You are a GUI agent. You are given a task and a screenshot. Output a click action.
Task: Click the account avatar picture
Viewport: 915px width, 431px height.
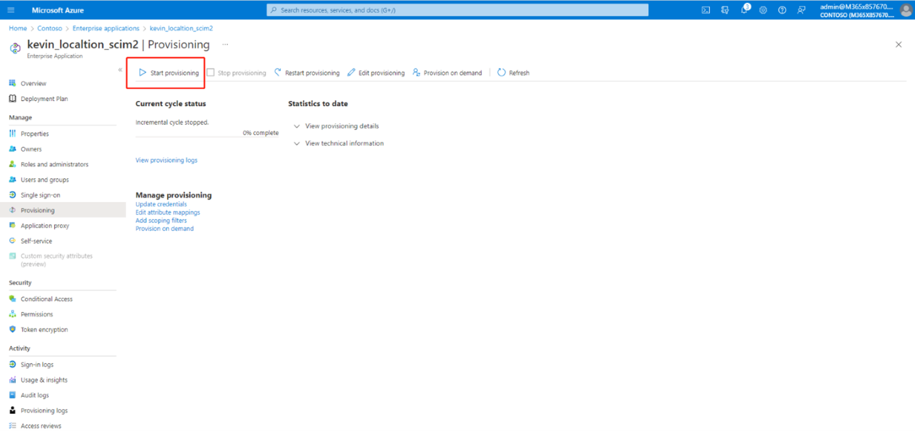906,10
